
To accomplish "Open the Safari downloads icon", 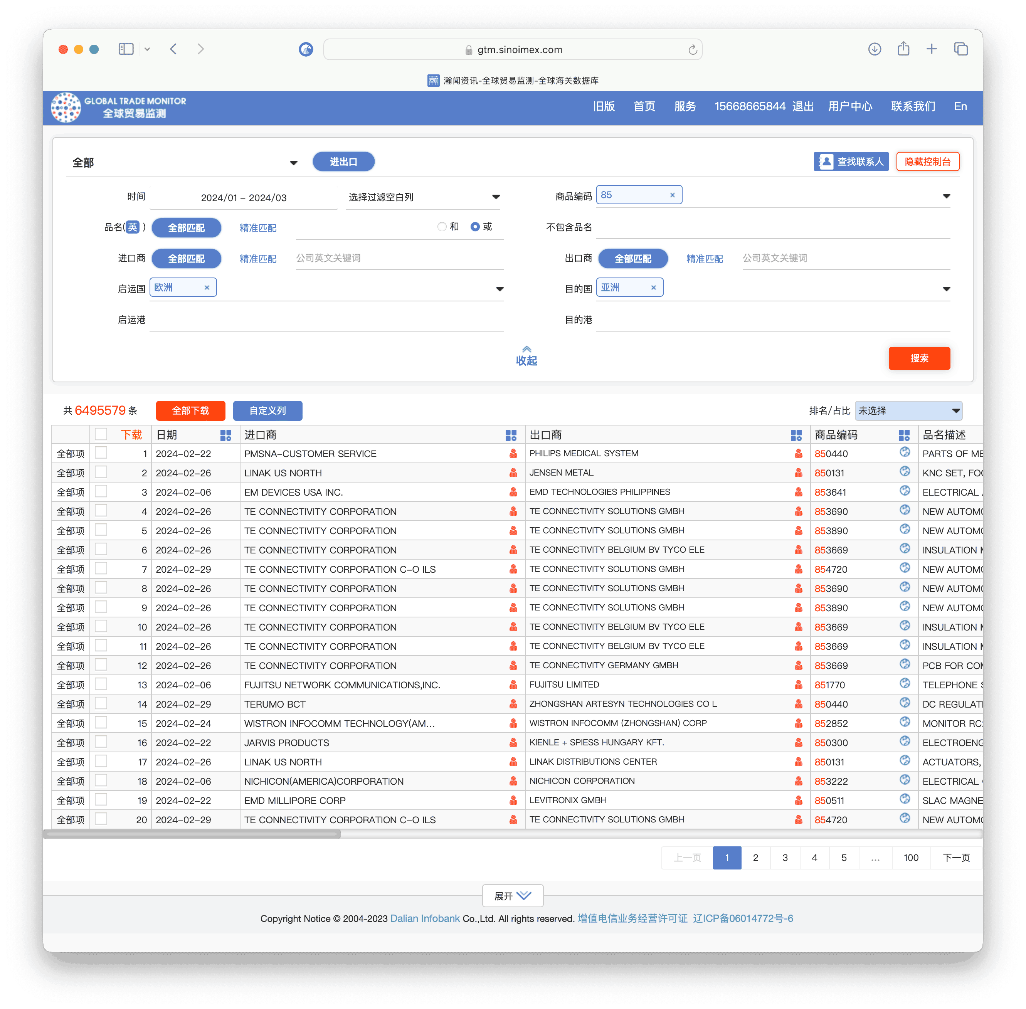I will coord(875,49).
